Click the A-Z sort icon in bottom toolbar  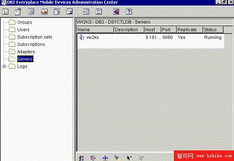coord(81,158)
